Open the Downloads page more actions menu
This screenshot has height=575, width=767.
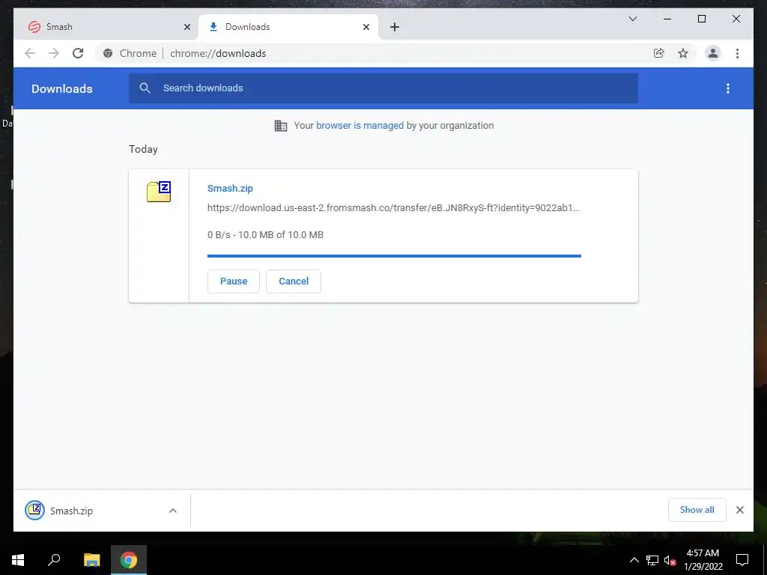(728, 88)
